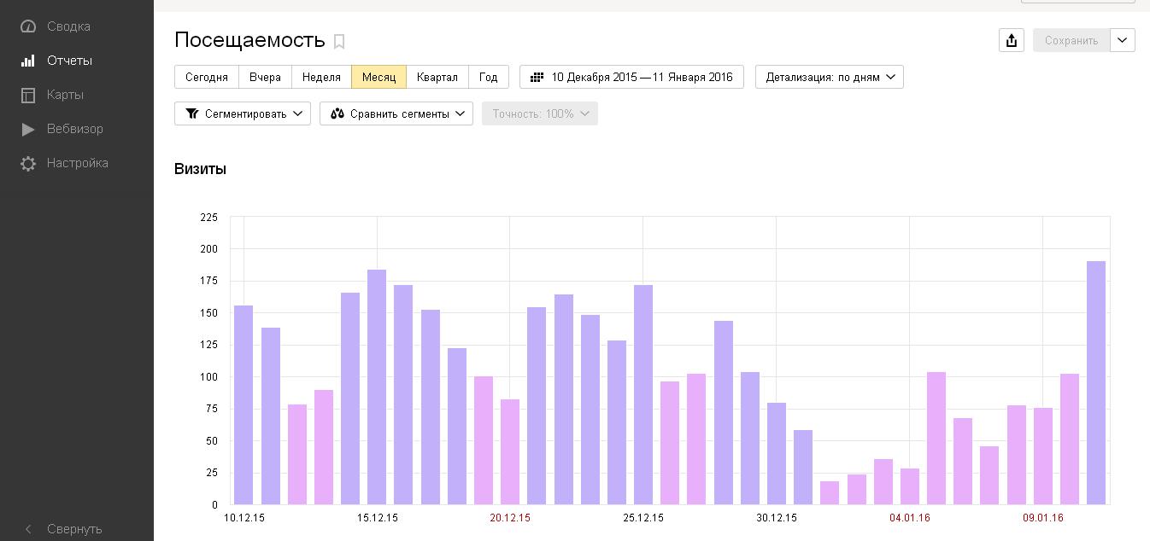Switch period to Квартал
Viewport: 1150px width, 541px height.
pos(437,77)
